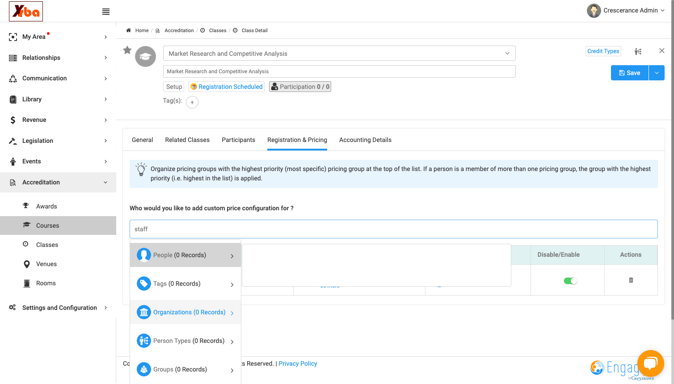Select the Organizations building icon
This screenshot has height=384, width=674.
[x=144, y=312]
